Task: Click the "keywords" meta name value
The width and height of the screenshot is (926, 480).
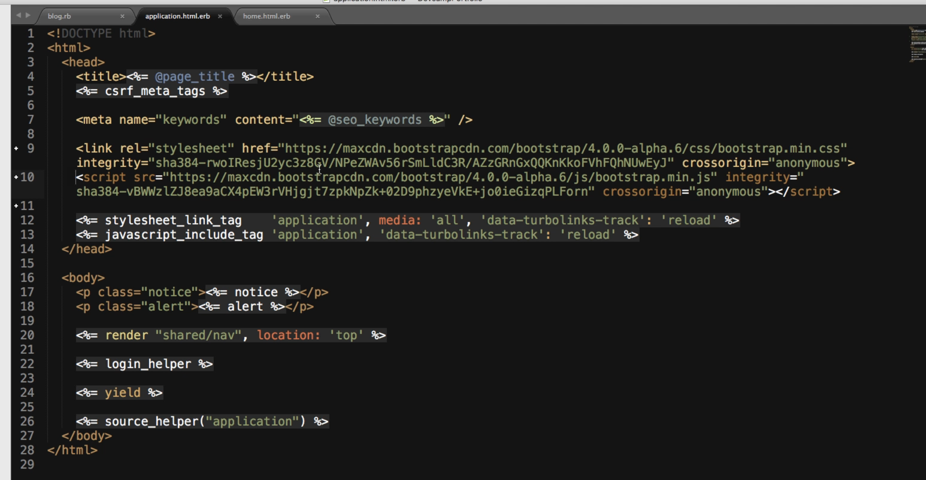Action: [191, 120]
